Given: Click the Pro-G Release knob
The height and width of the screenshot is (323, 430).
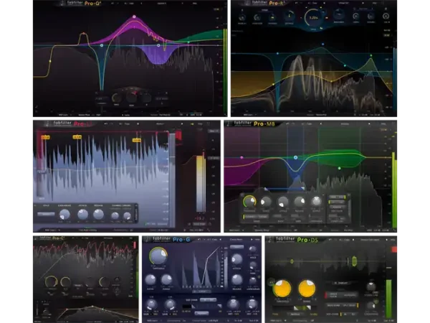Looking at the screenshot, I should click(x=237, y=280).
